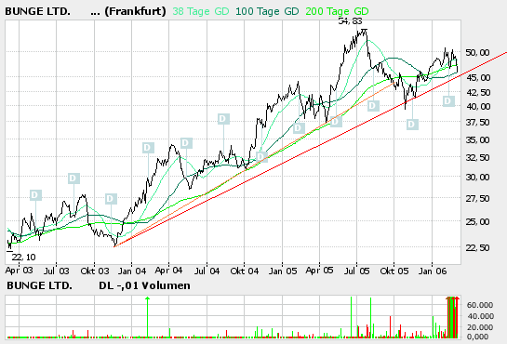Image resolution: width=507 pixels, height=344 pixels.
Task: Click the D marker between Apr 05 and Jul 05
Action: tap(336, 122)
